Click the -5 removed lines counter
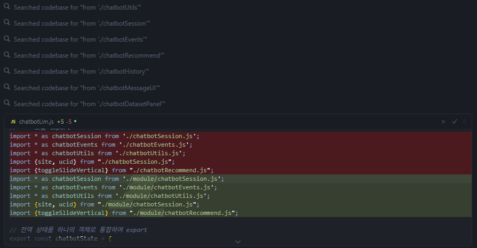 click(x=69, y=122)
